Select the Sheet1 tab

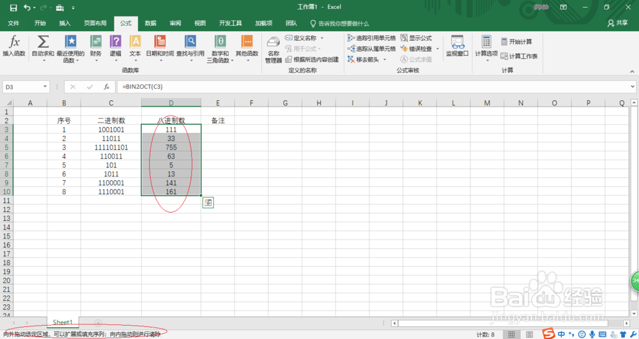point(63,322)
